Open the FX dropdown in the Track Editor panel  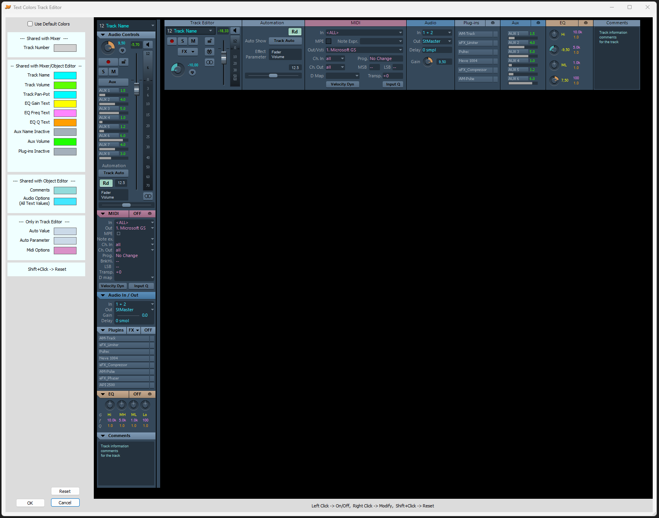188,51
